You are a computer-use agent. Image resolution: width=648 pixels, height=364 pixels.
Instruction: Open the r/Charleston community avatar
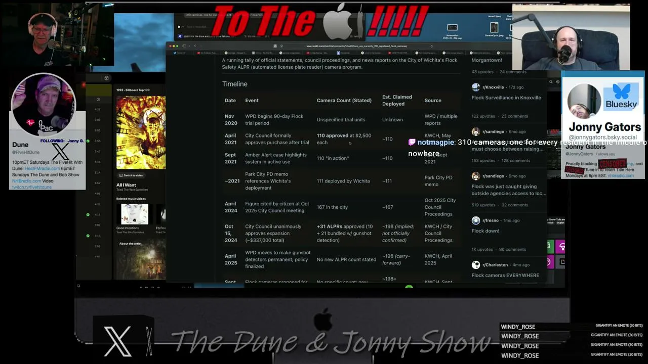[476, 265]
